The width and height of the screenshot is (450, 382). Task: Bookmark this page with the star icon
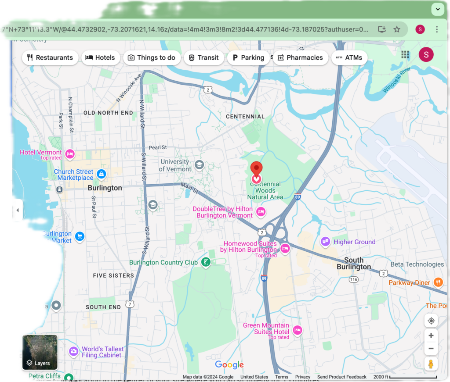pos(397,29)
